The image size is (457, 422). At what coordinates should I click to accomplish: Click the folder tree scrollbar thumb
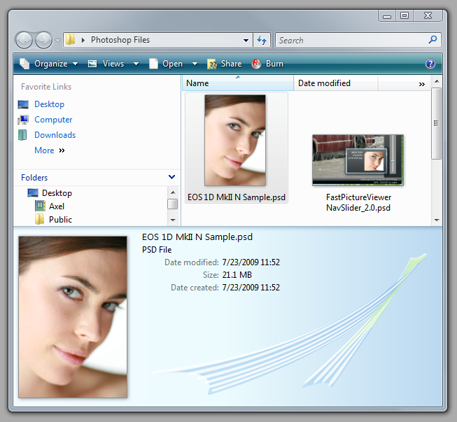(173, 204)
